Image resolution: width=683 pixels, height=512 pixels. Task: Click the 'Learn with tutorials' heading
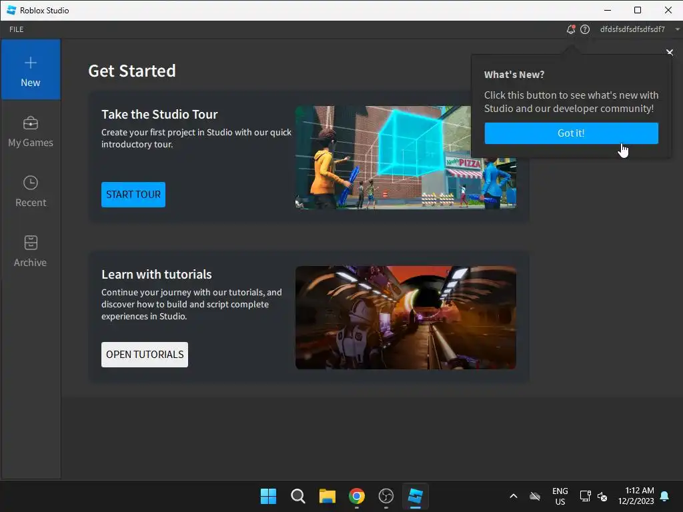point(156,274)
